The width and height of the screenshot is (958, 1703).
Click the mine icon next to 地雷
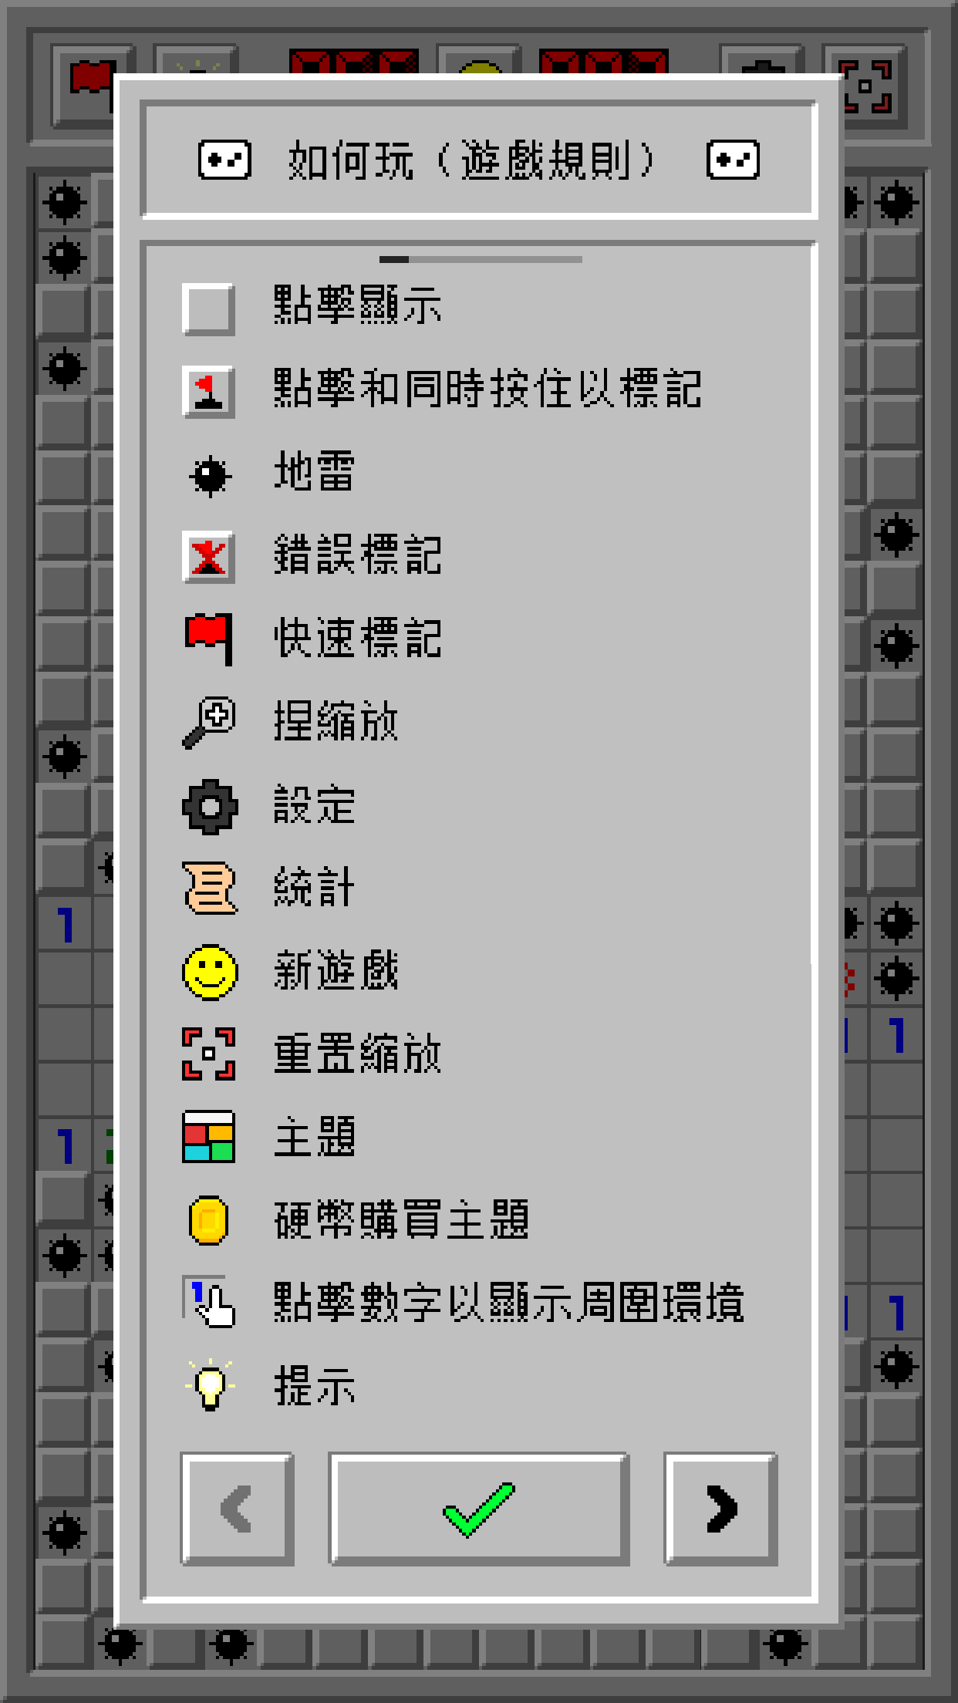click(x=209, y=475)
